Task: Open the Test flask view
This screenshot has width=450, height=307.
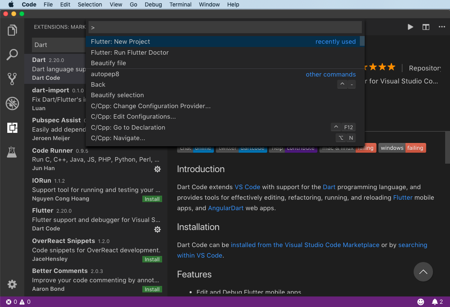Action: coord(12,152)
